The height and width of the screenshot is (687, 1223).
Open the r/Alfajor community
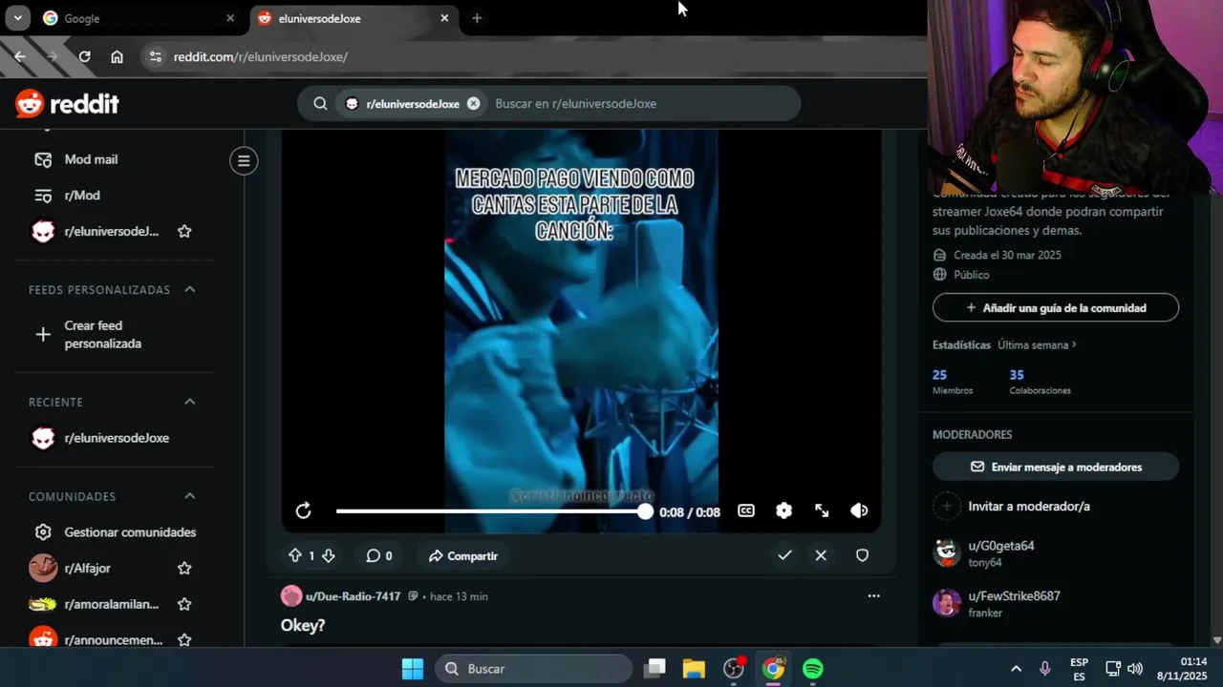point(88,568)
